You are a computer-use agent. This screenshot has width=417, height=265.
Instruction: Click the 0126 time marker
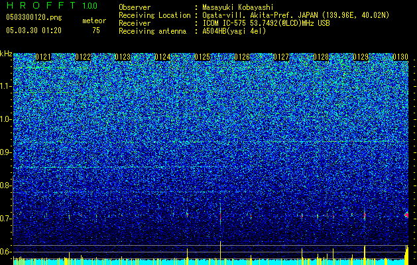point(242,57)
